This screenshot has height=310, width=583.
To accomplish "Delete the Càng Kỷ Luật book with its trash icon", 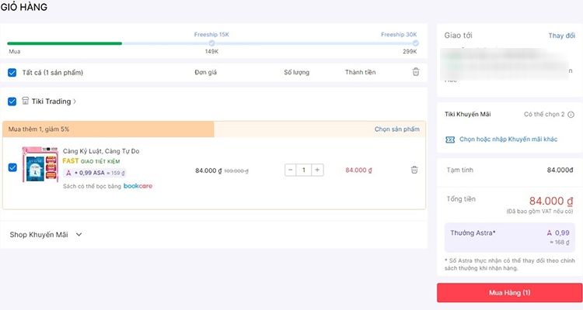I will click(x=414, y=170).
